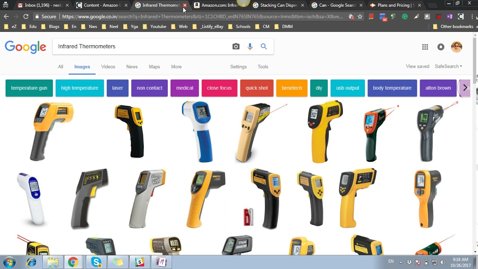Open Sticky Notes from taskbar

pyautogui.click(x=118, y=262)
